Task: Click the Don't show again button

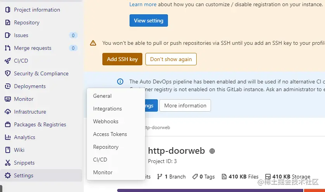Action: (x=171, y=59)
